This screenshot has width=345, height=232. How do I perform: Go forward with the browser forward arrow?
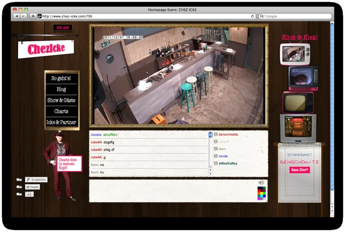click(23, 16)
